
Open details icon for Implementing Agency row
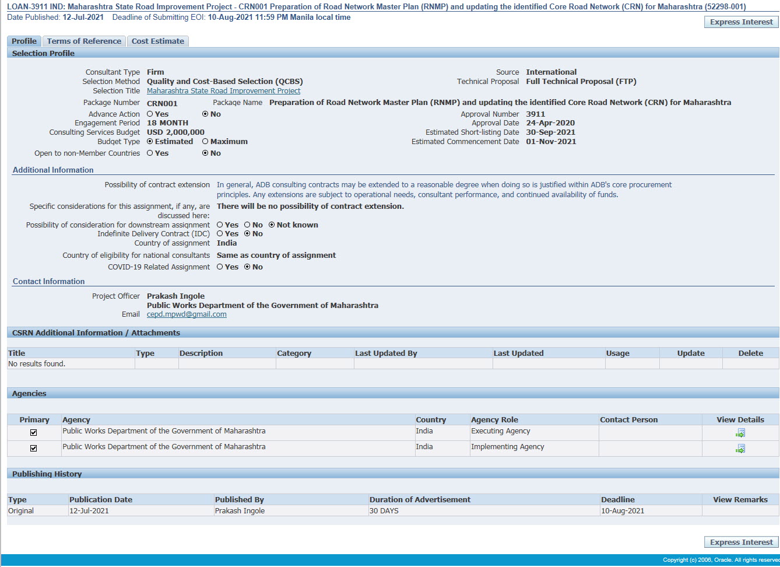tap(740, 449)
